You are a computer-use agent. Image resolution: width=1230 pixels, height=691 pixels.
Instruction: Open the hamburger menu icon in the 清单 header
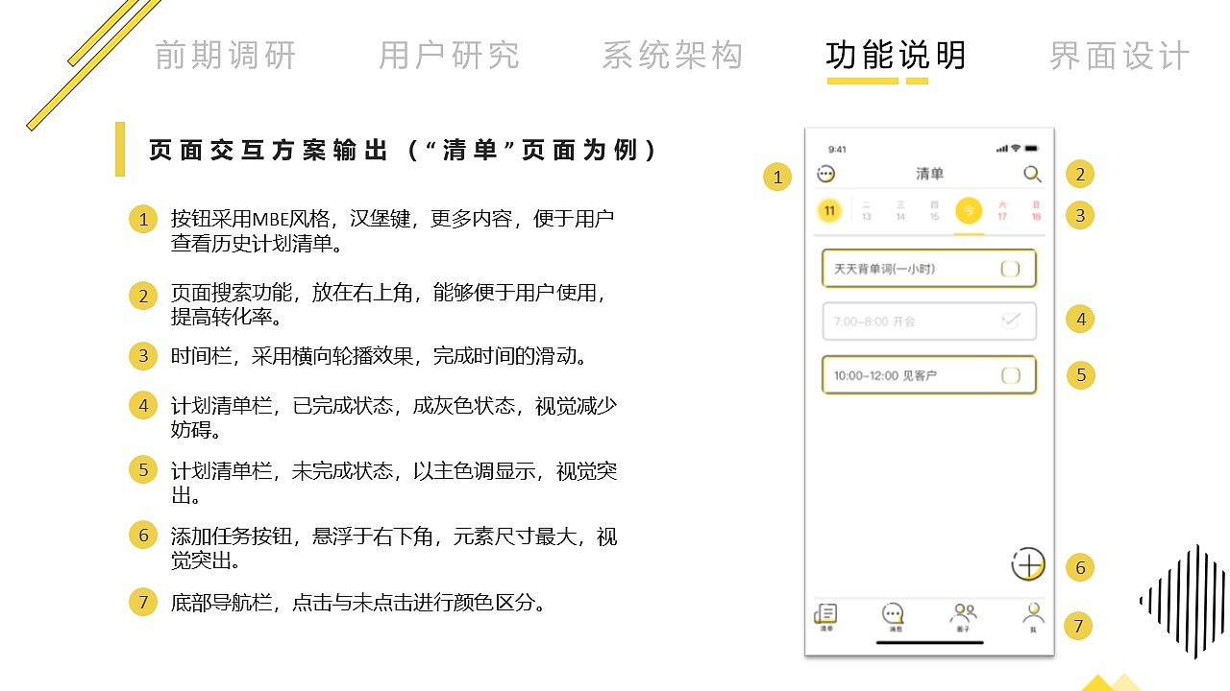tap(824, 174)
